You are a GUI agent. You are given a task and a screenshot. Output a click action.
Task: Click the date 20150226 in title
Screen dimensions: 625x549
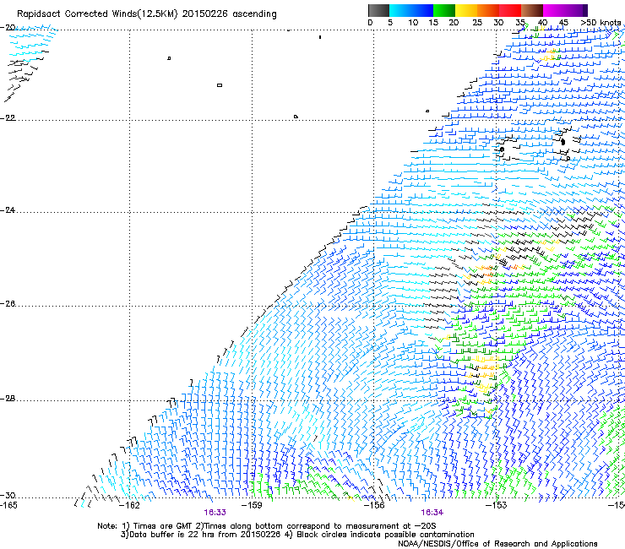(x=205, y=14)
